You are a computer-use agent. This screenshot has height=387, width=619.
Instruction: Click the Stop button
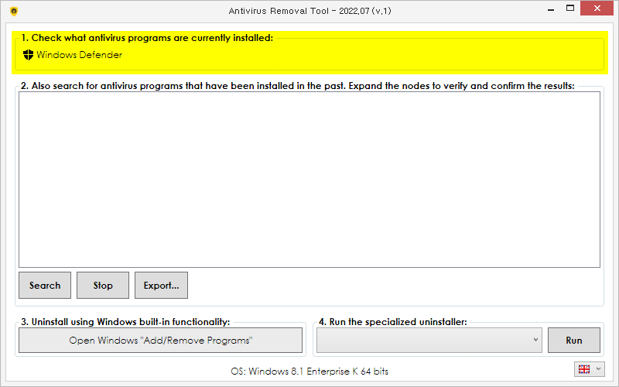pyautogui.click(x=103, y=285)
